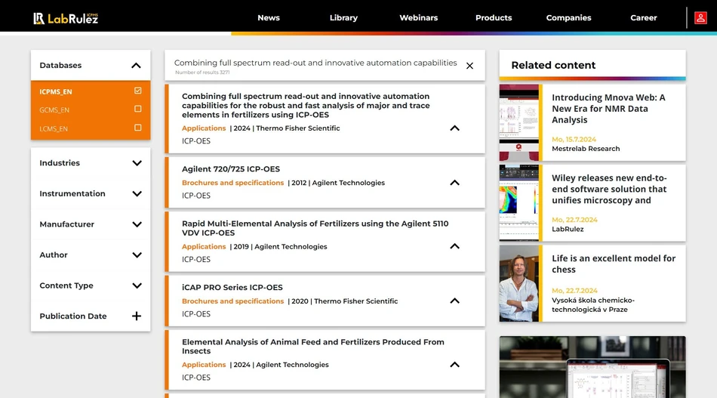Open the Combining full spectrum read-out article title
Screen dimensions: 717x398
pyautogui.click(x=306, y=106)
